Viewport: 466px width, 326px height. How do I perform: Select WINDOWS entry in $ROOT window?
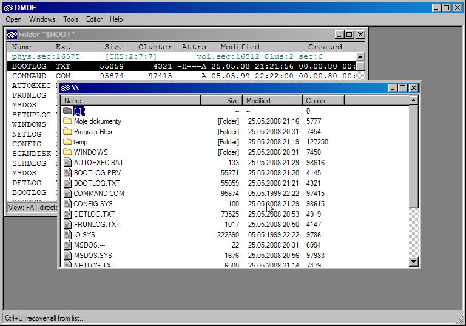tap(29, 124)
